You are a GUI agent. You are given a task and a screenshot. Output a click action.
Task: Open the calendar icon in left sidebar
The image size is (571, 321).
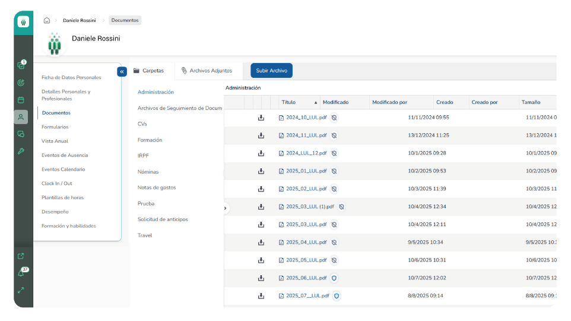pyautogui.click(x=21, y=100)
